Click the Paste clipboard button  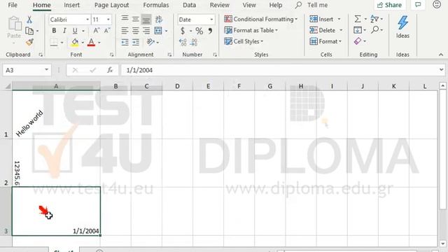pos(14,28)
